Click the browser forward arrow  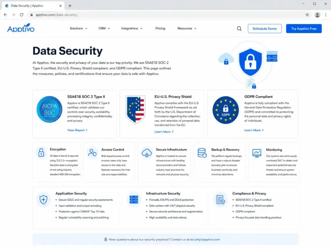pyautogui.click(x=14, y=15)
